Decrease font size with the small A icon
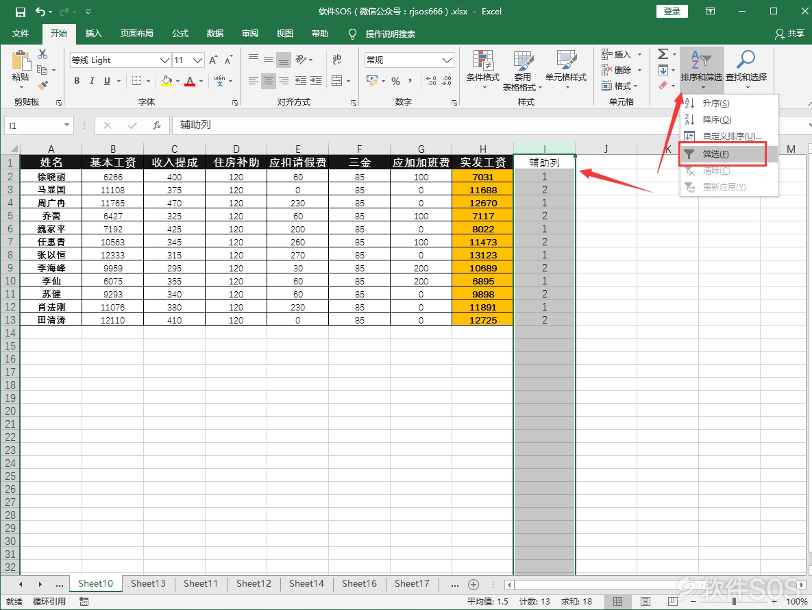The image size is (812, 610). coord(228,60)
